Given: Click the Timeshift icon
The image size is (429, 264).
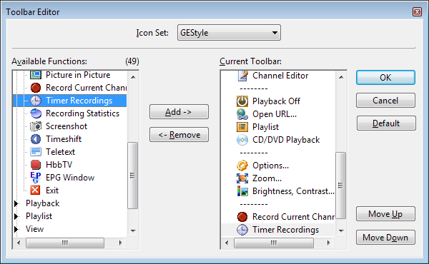Looking at the screenshot, I should (36, 139).
